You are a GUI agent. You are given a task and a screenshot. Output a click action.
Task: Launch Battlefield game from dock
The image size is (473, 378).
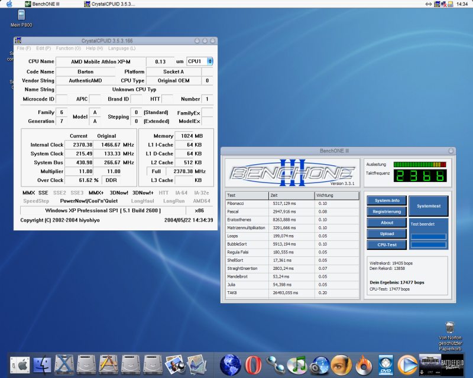pos(453,364)
